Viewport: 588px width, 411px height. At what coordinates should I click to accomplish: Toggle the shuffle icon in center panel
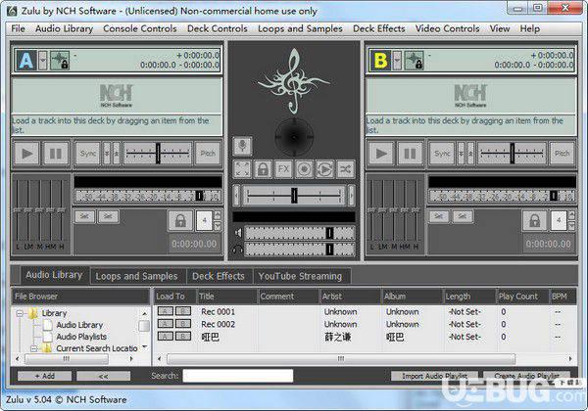tap(345, 169)
